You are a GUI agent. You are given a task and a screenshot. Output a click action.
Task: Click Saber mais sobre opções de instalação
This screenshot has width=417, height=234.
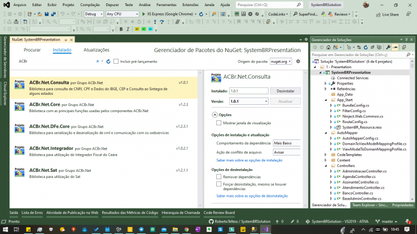pyautogui.click(x=249, y=160)
